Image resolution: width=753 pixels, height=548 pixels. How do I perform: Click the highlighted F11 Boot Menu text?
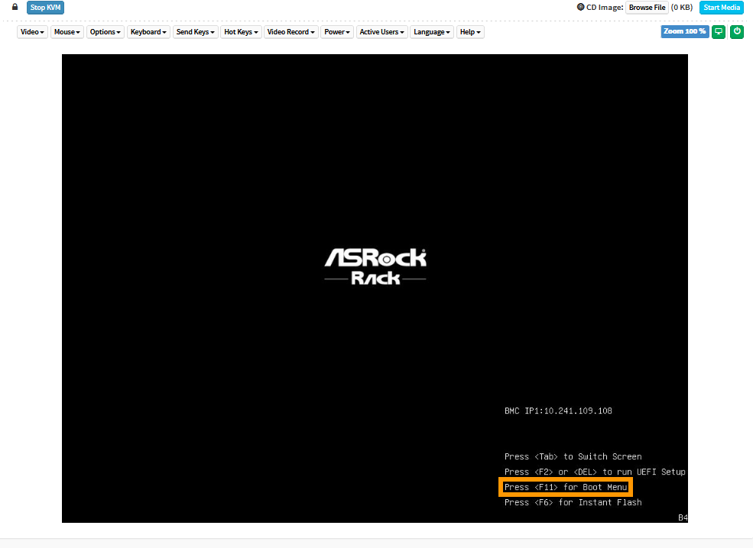click(x=565, y=487)
